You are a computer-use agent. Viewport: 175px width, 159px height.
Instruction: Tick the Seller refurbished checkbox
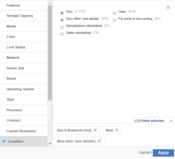[62, 34]
